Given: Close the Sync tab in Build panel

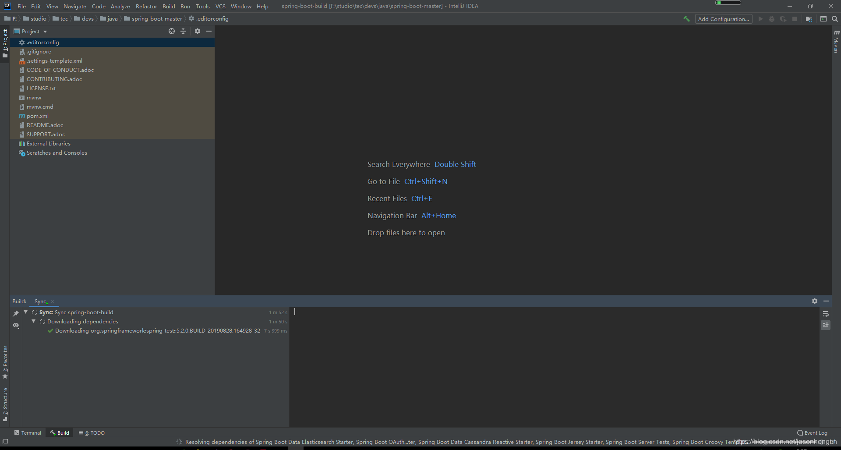Looking at the screenshot, I should [x=53, y=301].
